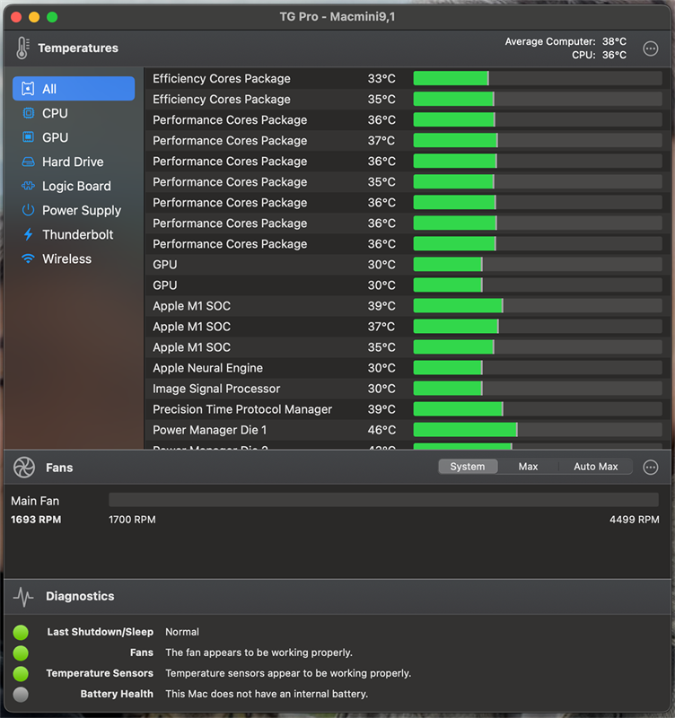This screenshot has height=718, width=675.
Task: Click the Fans header fan icon
Action: click(x=24, y=467)
